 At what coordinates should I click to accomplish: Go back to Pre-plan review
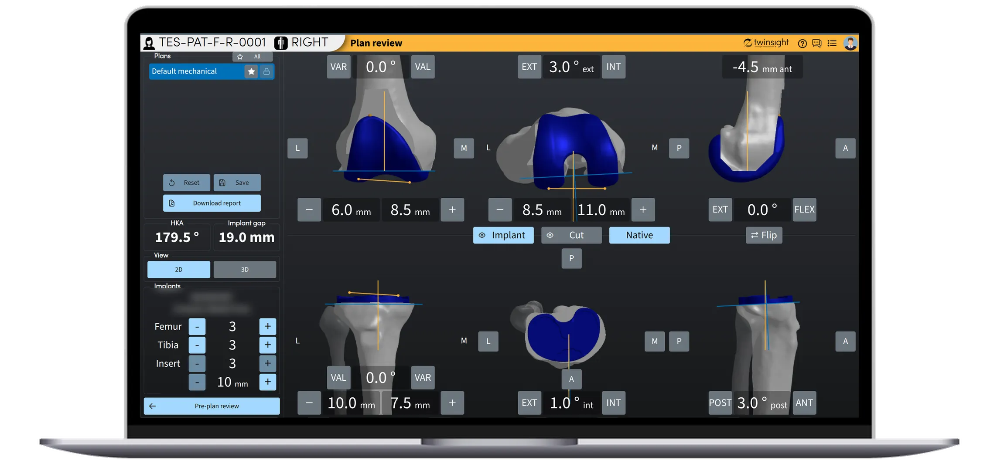212,406
